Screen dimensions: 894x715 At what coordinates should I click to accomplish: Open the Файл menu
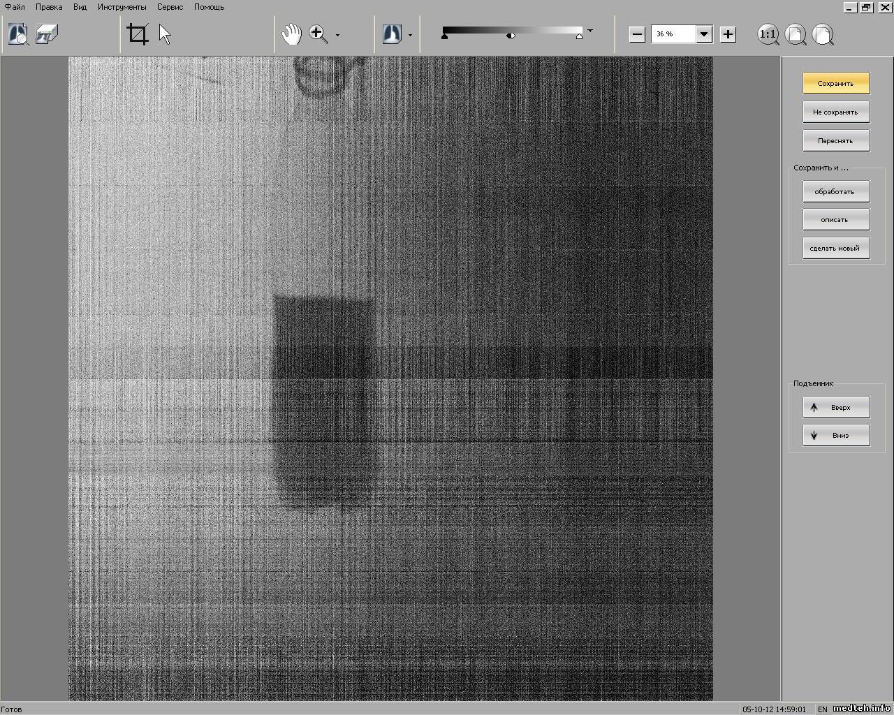[15, 7]
